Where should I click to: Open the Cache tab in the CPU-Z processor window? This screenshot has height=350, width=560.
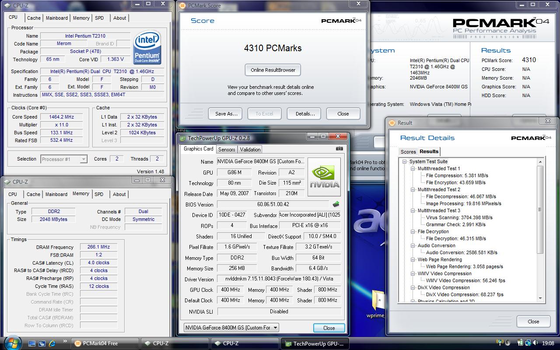[x=34, y=18]
